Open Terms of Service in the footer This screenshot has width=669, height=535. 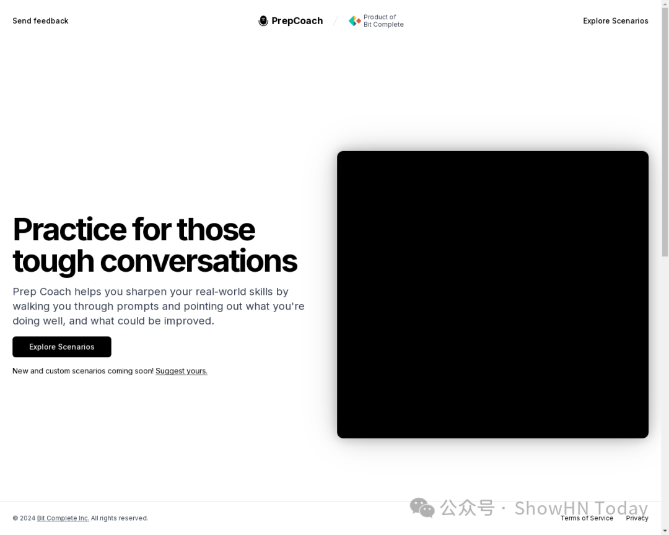587,518
